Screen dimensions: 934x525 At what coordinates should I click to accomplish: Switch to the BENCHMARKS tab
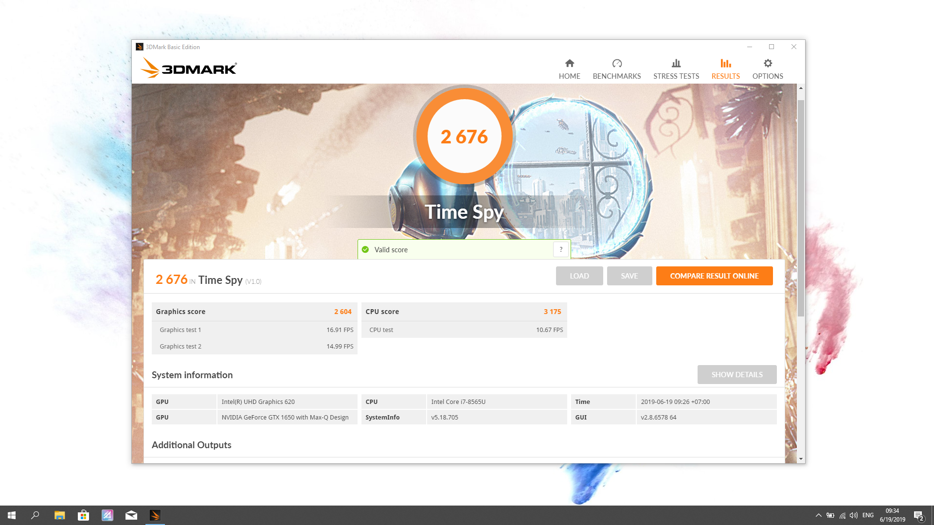point(616,69)
